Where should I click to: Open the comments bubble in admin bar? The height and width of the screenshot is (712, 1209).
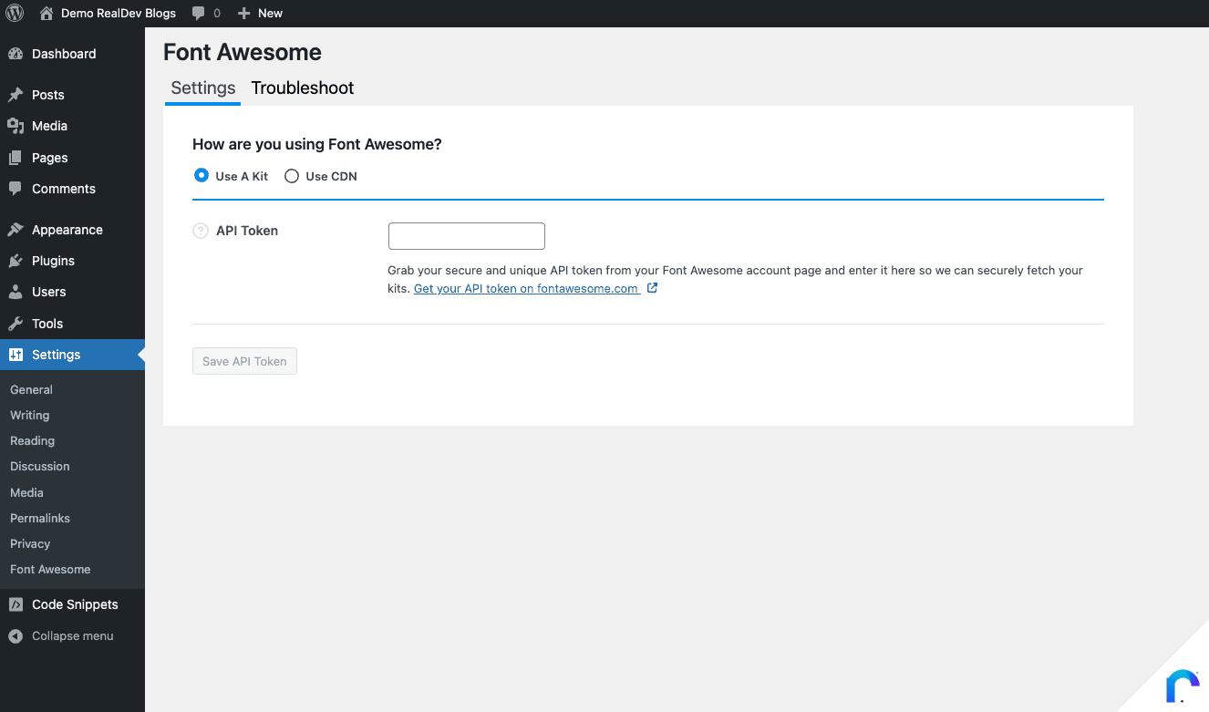click(x=206, y=13)
